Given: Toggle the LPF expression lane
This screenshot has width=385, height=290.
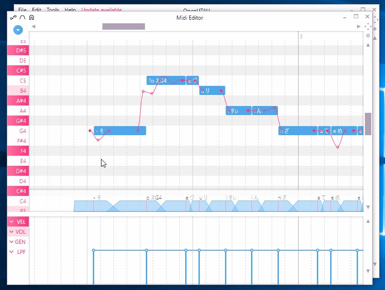Looking at the screenshot, I should pyautogui.click(x=19, y=252).
